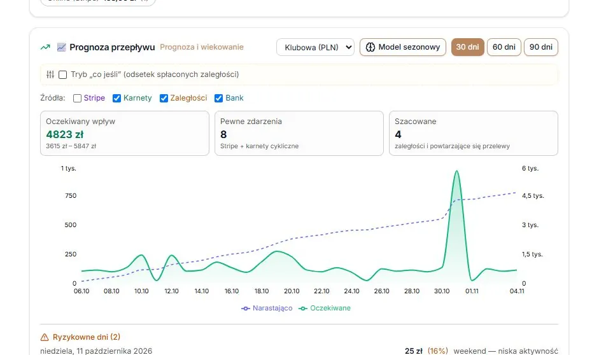The image size is (592, 355).
Task: Uncheck the Zaległości source checkbox
Action: click(164, 98)
